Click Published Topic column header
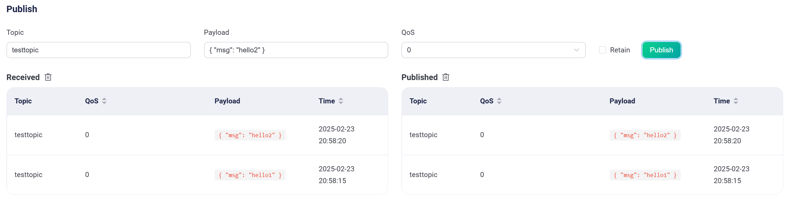This screenshot has height=199, width=790. coord(418,101)
